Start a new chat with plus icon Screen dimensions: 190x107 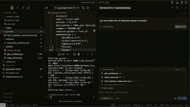(x=172, y=8)
